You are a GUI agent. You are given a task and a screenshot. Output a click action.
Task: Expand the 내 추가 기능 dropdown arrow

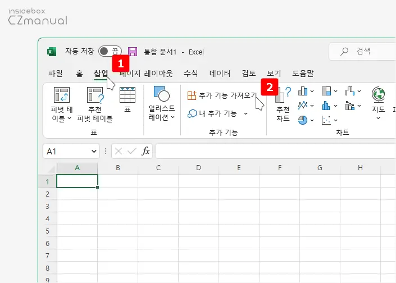tap(245, 113)
